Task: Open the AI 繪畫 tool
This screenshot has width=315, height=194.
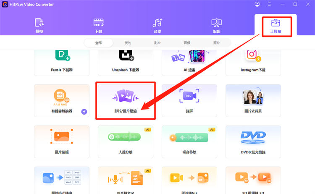Action: pos(189,63)
